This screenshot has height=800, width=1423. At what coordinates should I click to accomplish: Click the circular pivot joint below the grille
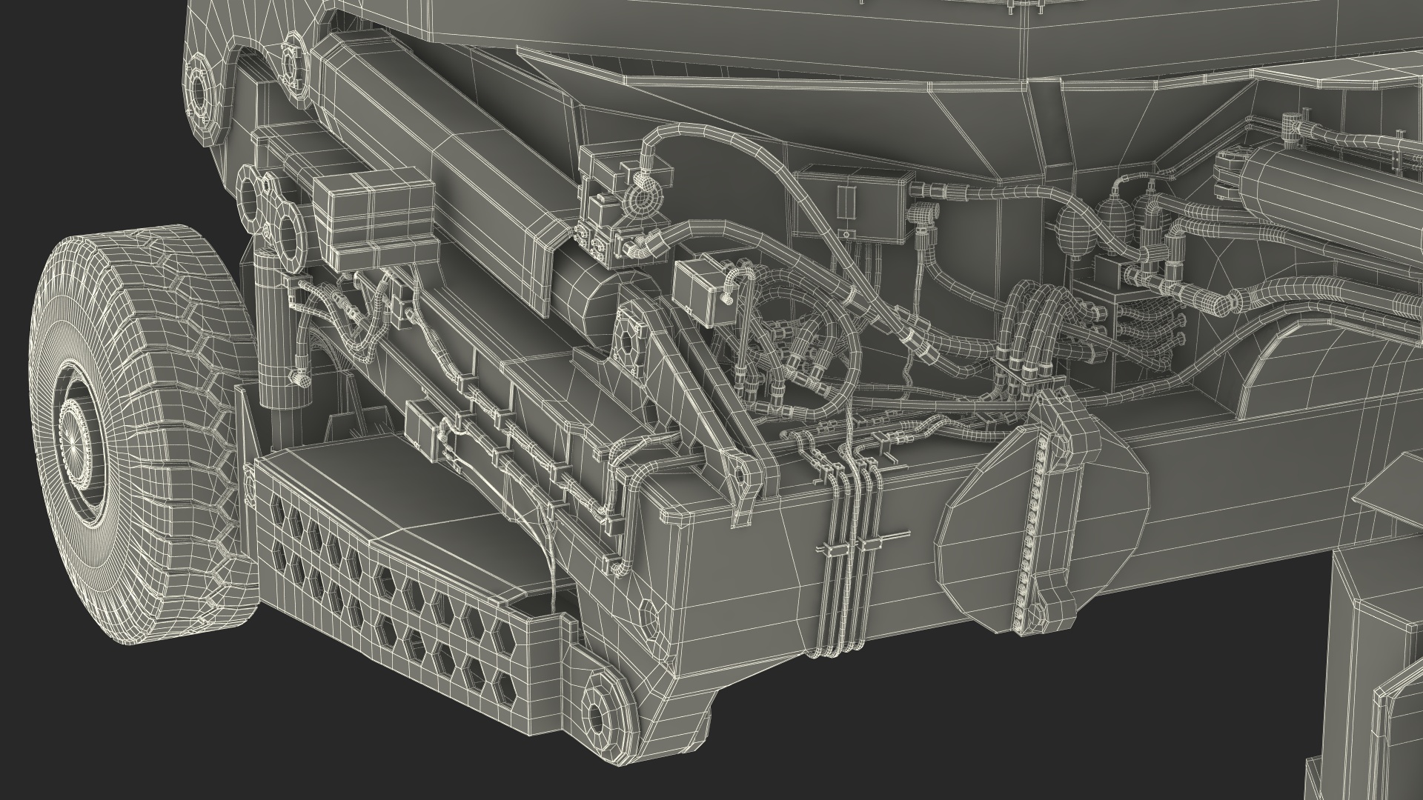click(597, 717)
